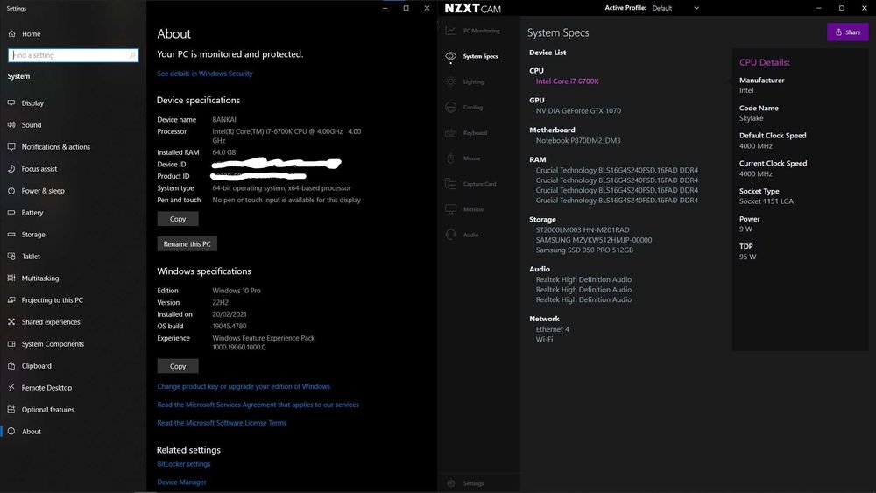Open Device Manager link
The height and width of the screenshot is (493, 876).
click(x=181, y=482)
